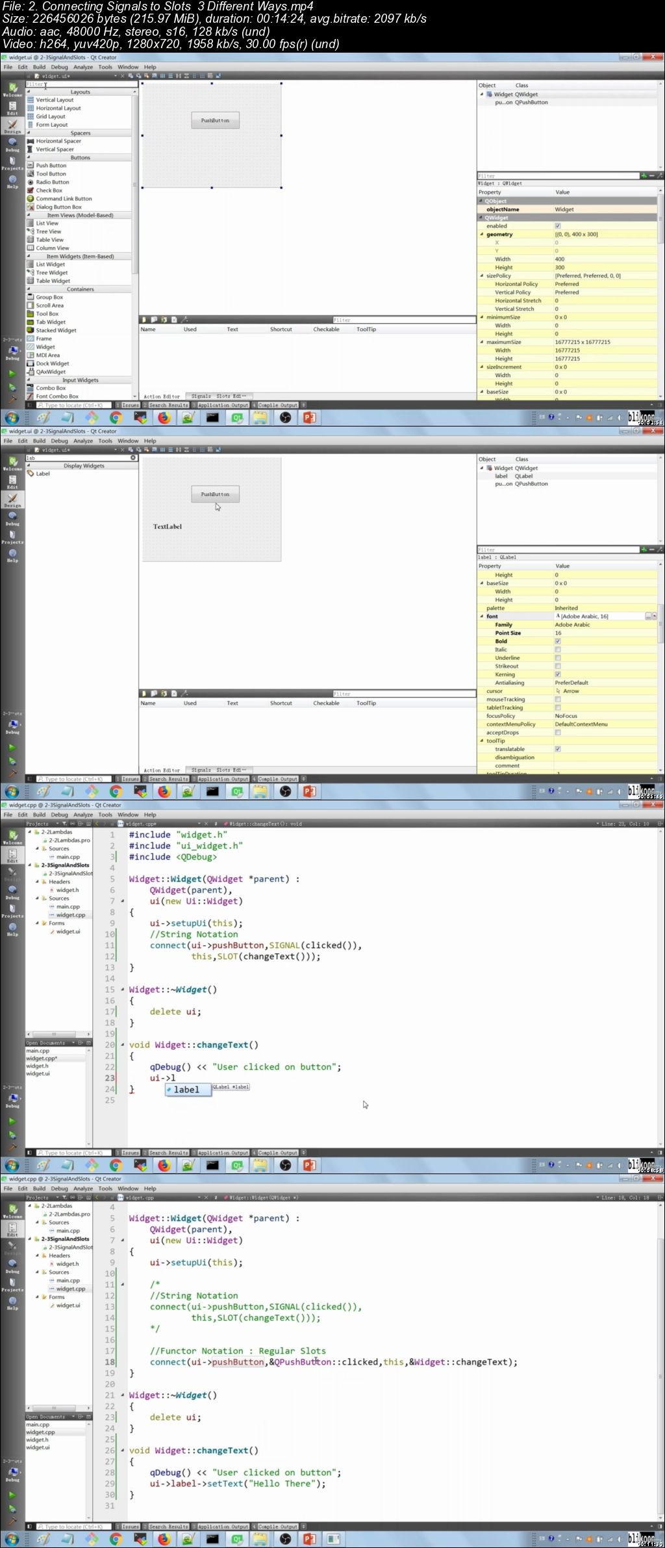
Task: Select the Check Box widget entry
Action: point(49,190)
